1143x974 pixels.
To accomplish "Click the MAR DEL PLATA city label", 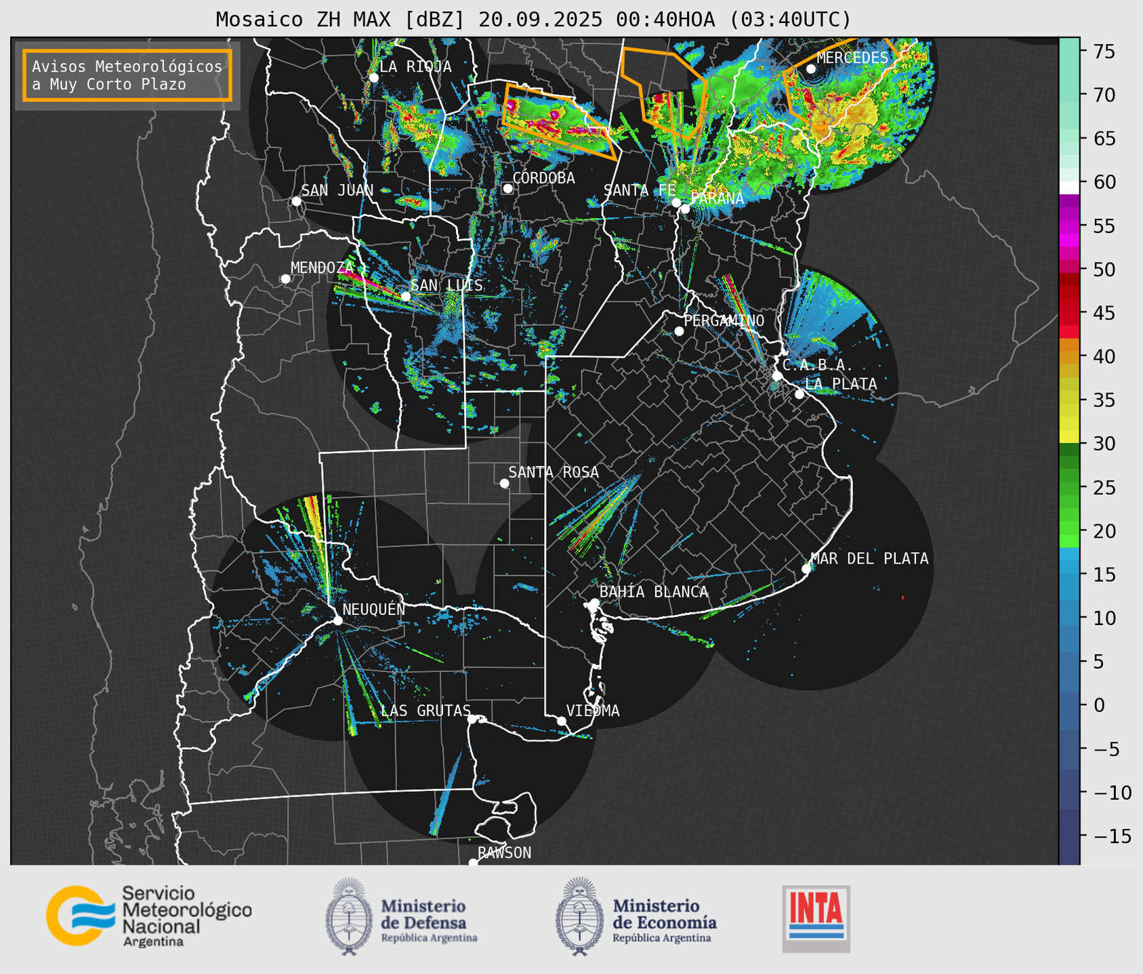I will point(870,558).
